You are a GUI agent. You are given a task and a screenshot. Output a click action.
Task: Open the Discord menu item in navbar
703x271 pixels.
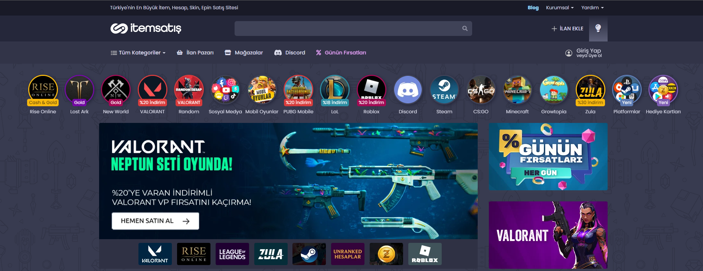[x=290, y=53]
